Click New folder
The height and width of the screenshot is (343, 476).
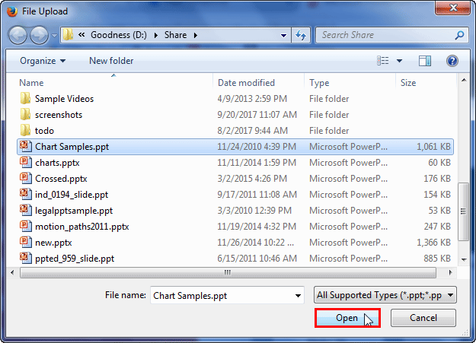111,61
